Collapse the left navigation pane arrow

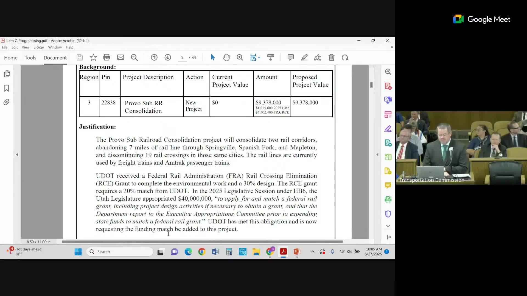coord(17,155)
